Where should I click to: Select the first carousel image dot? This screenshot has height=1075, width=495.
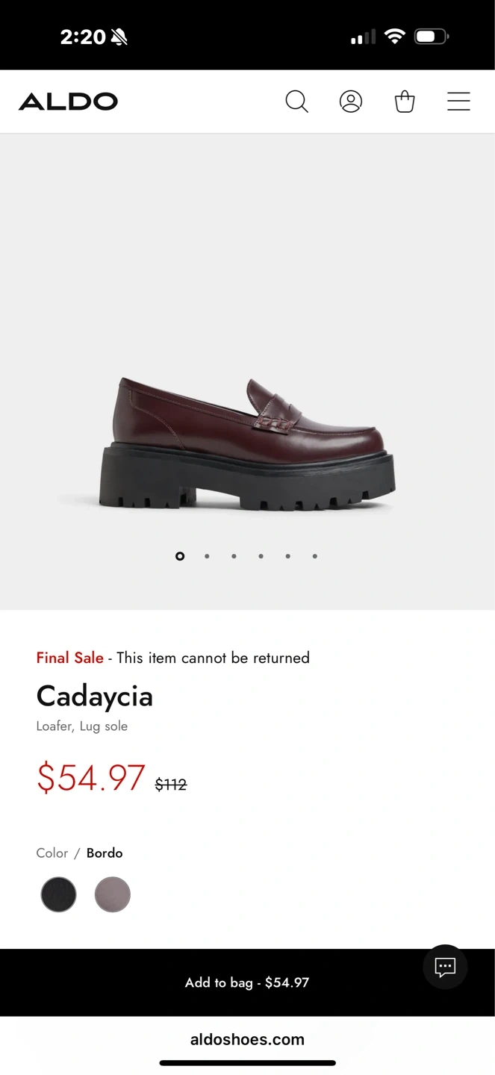pos(180,556)
